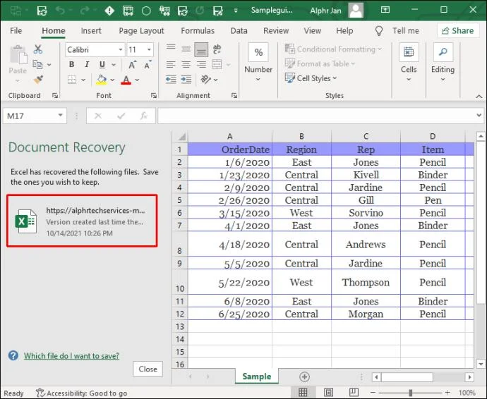Click Merge and Center icon
Screen dimensions: 487x399
pyautogui.click(x=217, y=65)
